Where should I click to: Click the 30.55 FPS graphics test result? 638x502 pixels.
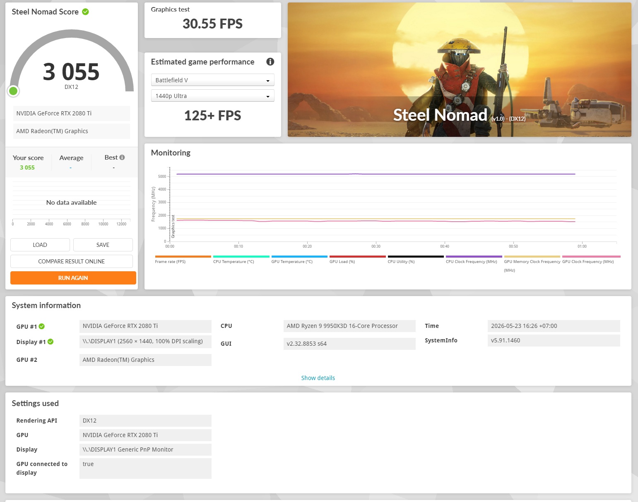(x=212, y=24)
